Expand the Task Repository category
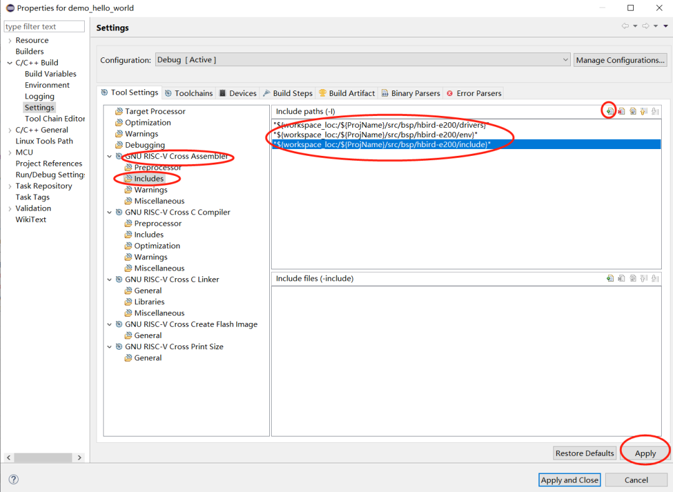This screenshot has height=492, width=673. coord(10,186)
